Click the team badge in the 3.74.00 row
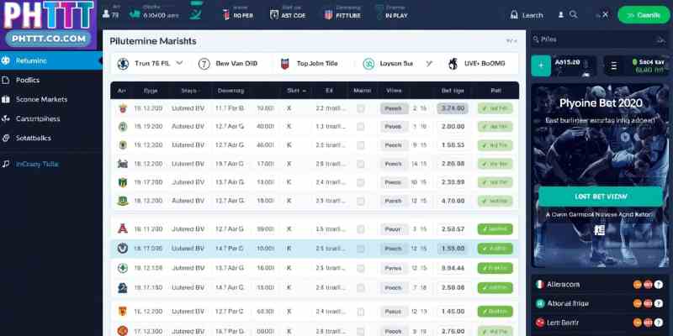This screenshot has height=336, width=673. click(122, 108)
